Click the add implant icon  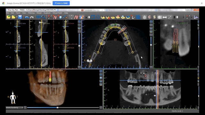click(x=50, y=17)
